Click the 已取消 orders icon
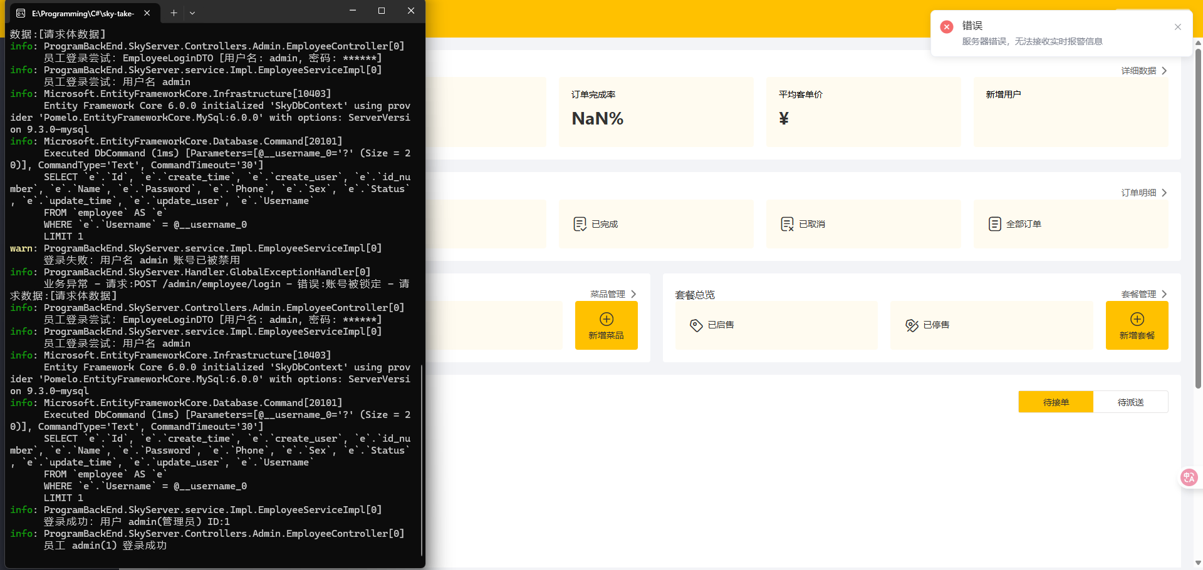Image resolution: width=1203 pixels, height=570 pixels. coord(787,224)
